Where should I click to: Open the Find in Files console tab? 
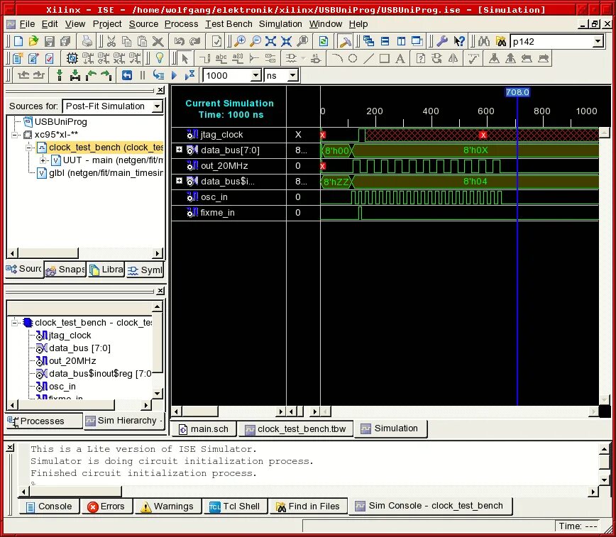(308, 506)
